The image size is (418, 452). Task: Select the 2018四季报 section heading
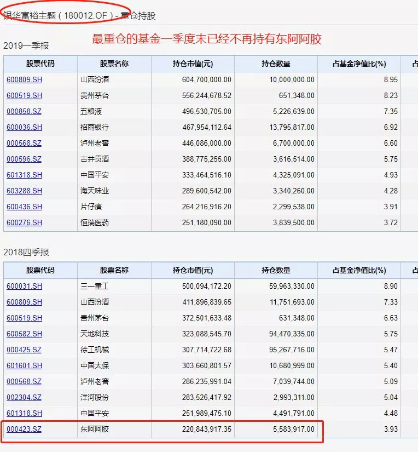[x=26, y=252]
